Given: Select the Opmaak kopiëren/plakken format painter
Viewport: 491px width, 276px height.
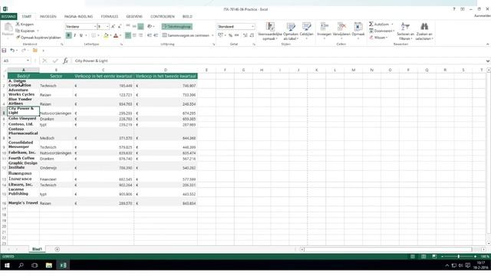Looking at the screenshot, I should click(38, 38).
